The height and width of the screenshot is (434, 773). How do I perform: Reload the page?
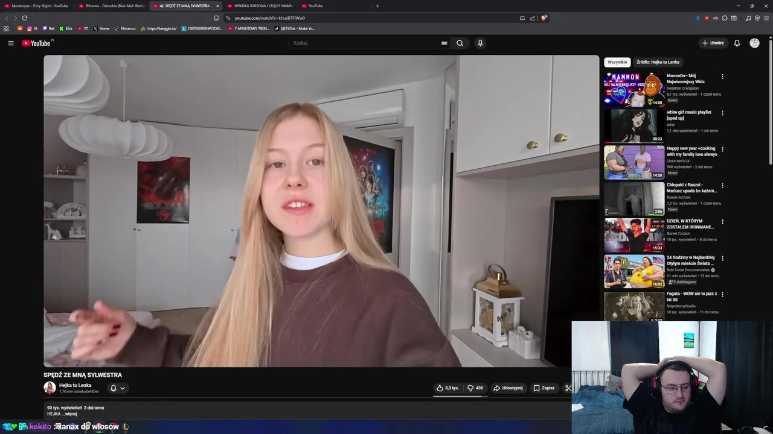click(x=25, y=18)
